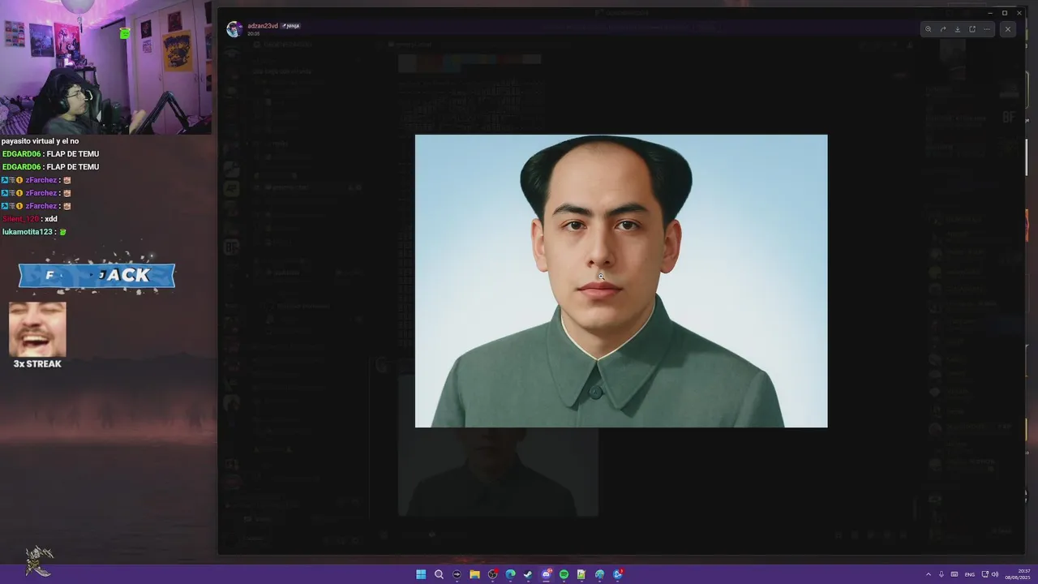This screenshot has width=1038, height=584.
Task: Click the webcam feed in the stream overlay
Action: click(105, 67)
